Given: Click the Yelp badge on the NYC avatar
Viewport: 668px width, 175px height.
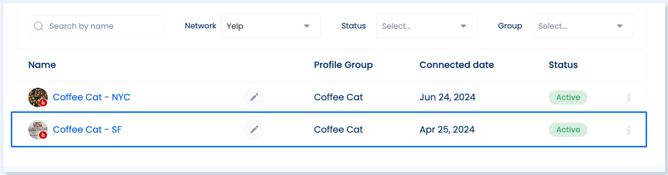Looking at the screenshot, I should click(x=43, y=103).
